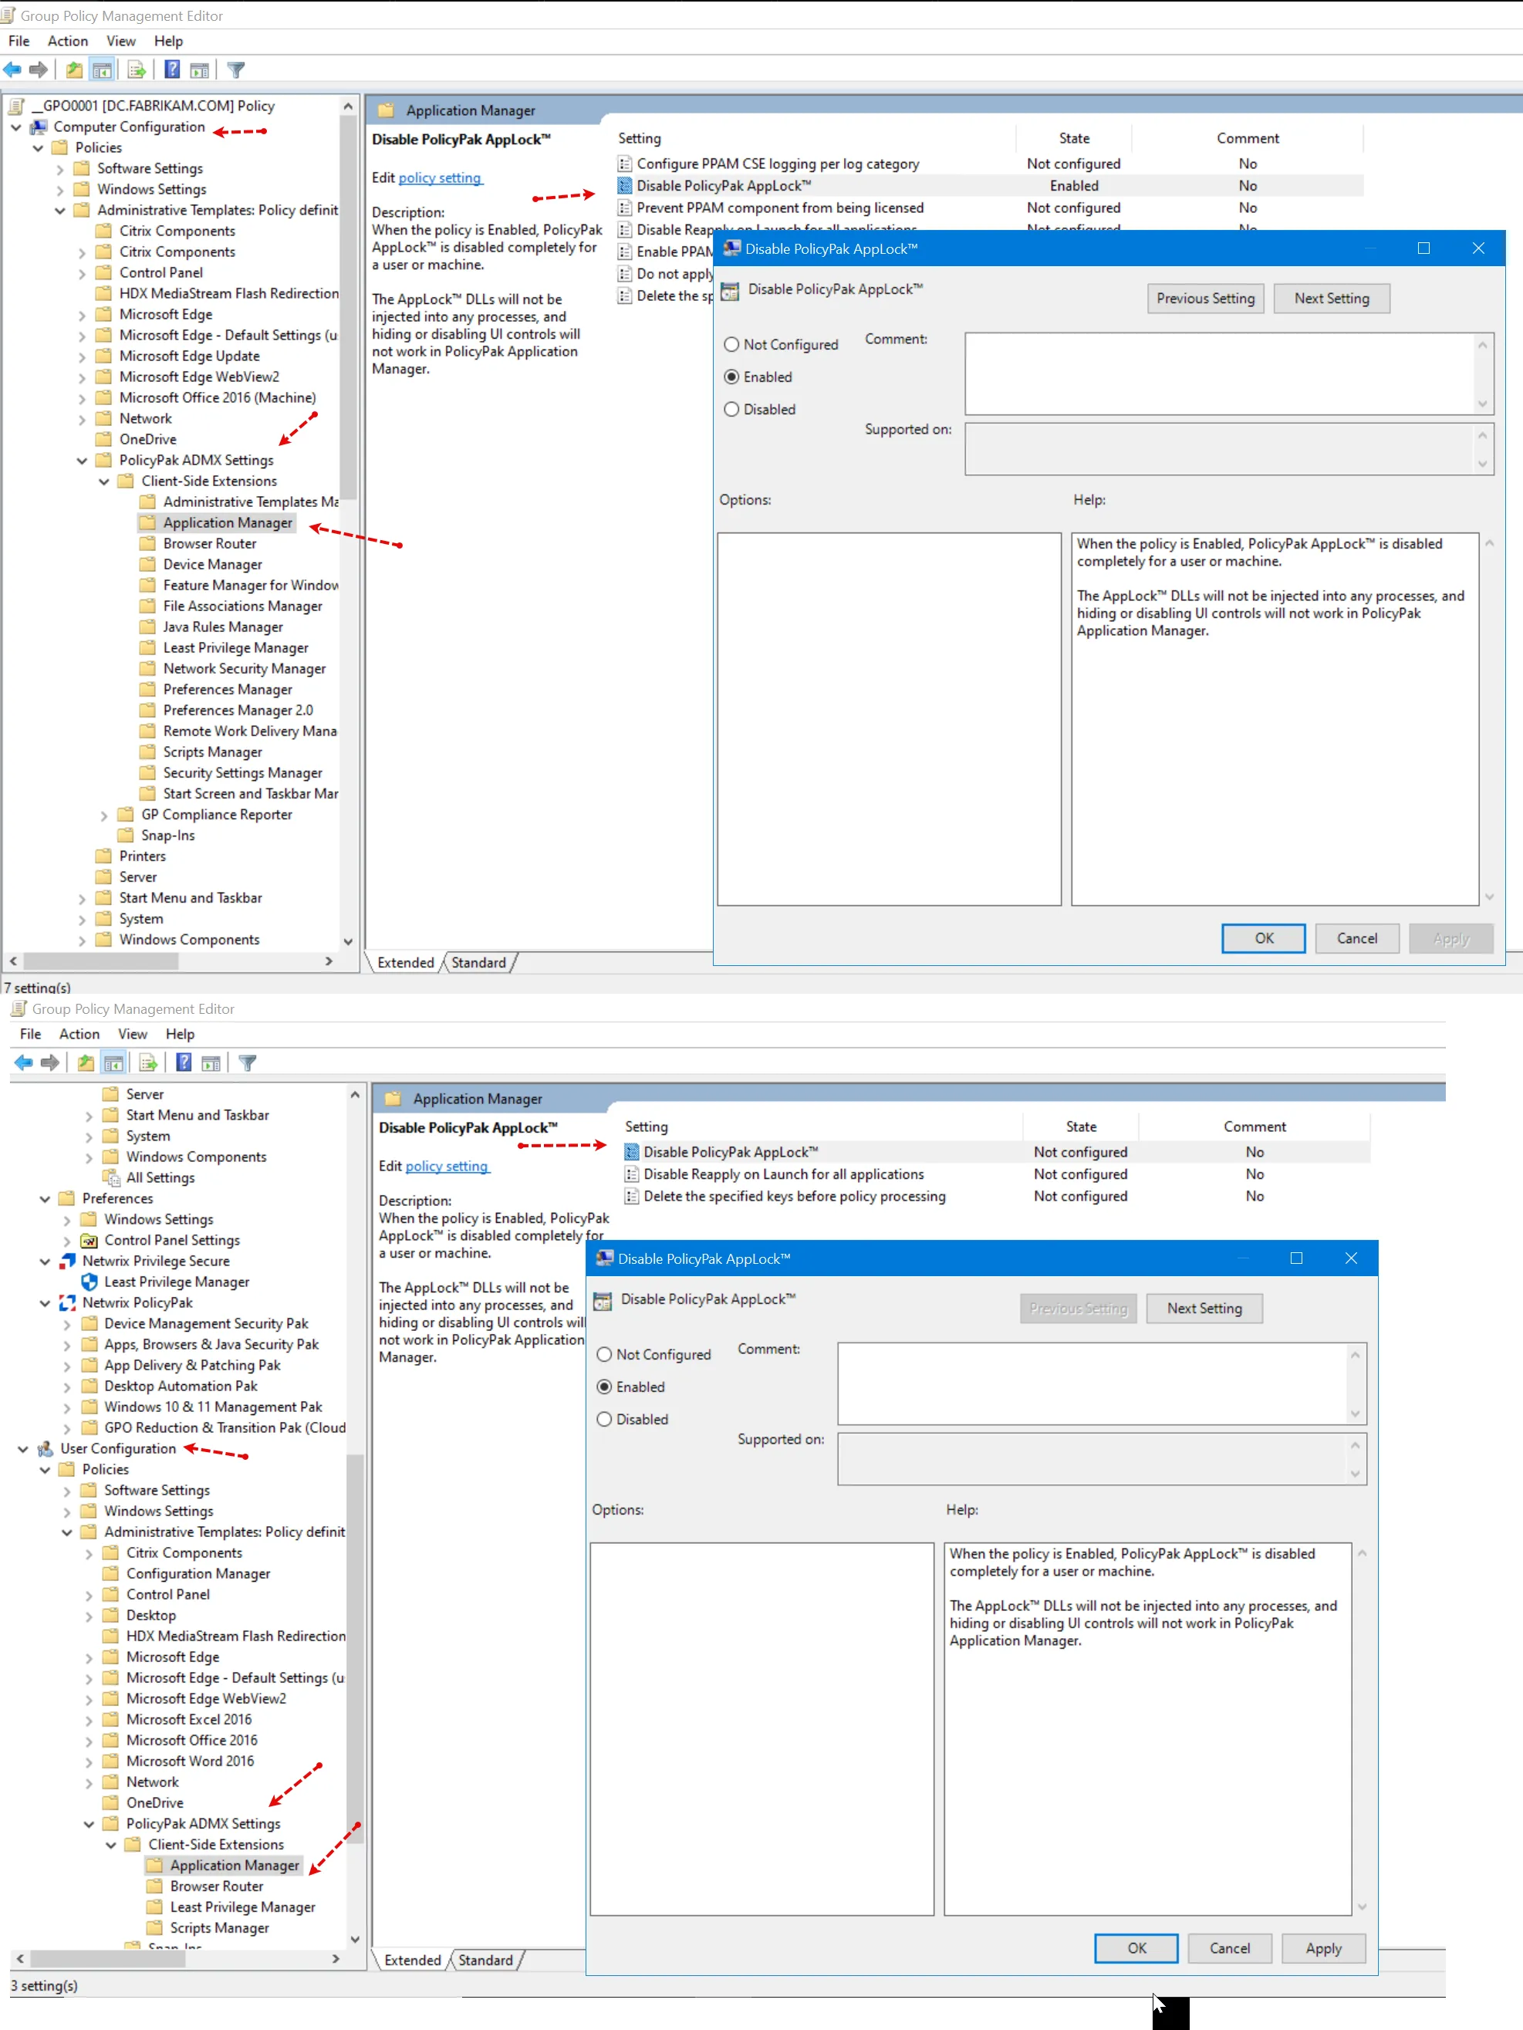Click the Control Panel Settings preferences icon
Image resolution: width=1523 pixels, height=2030 pixels.
coord(89,1240)
